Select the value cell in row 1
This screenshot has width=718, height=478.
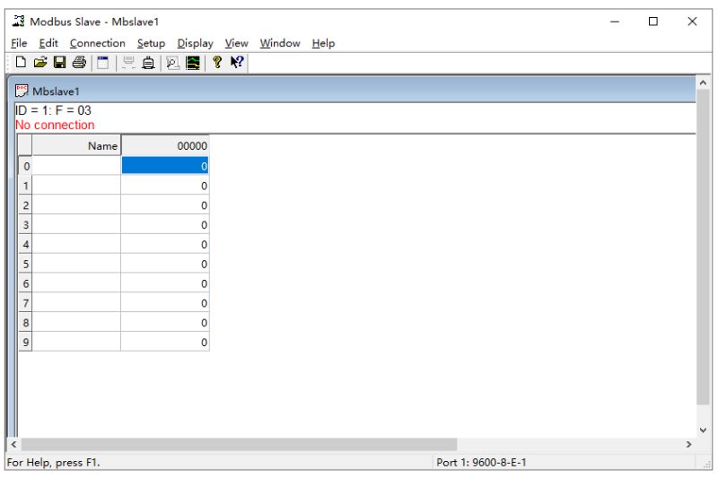[165, 186]
